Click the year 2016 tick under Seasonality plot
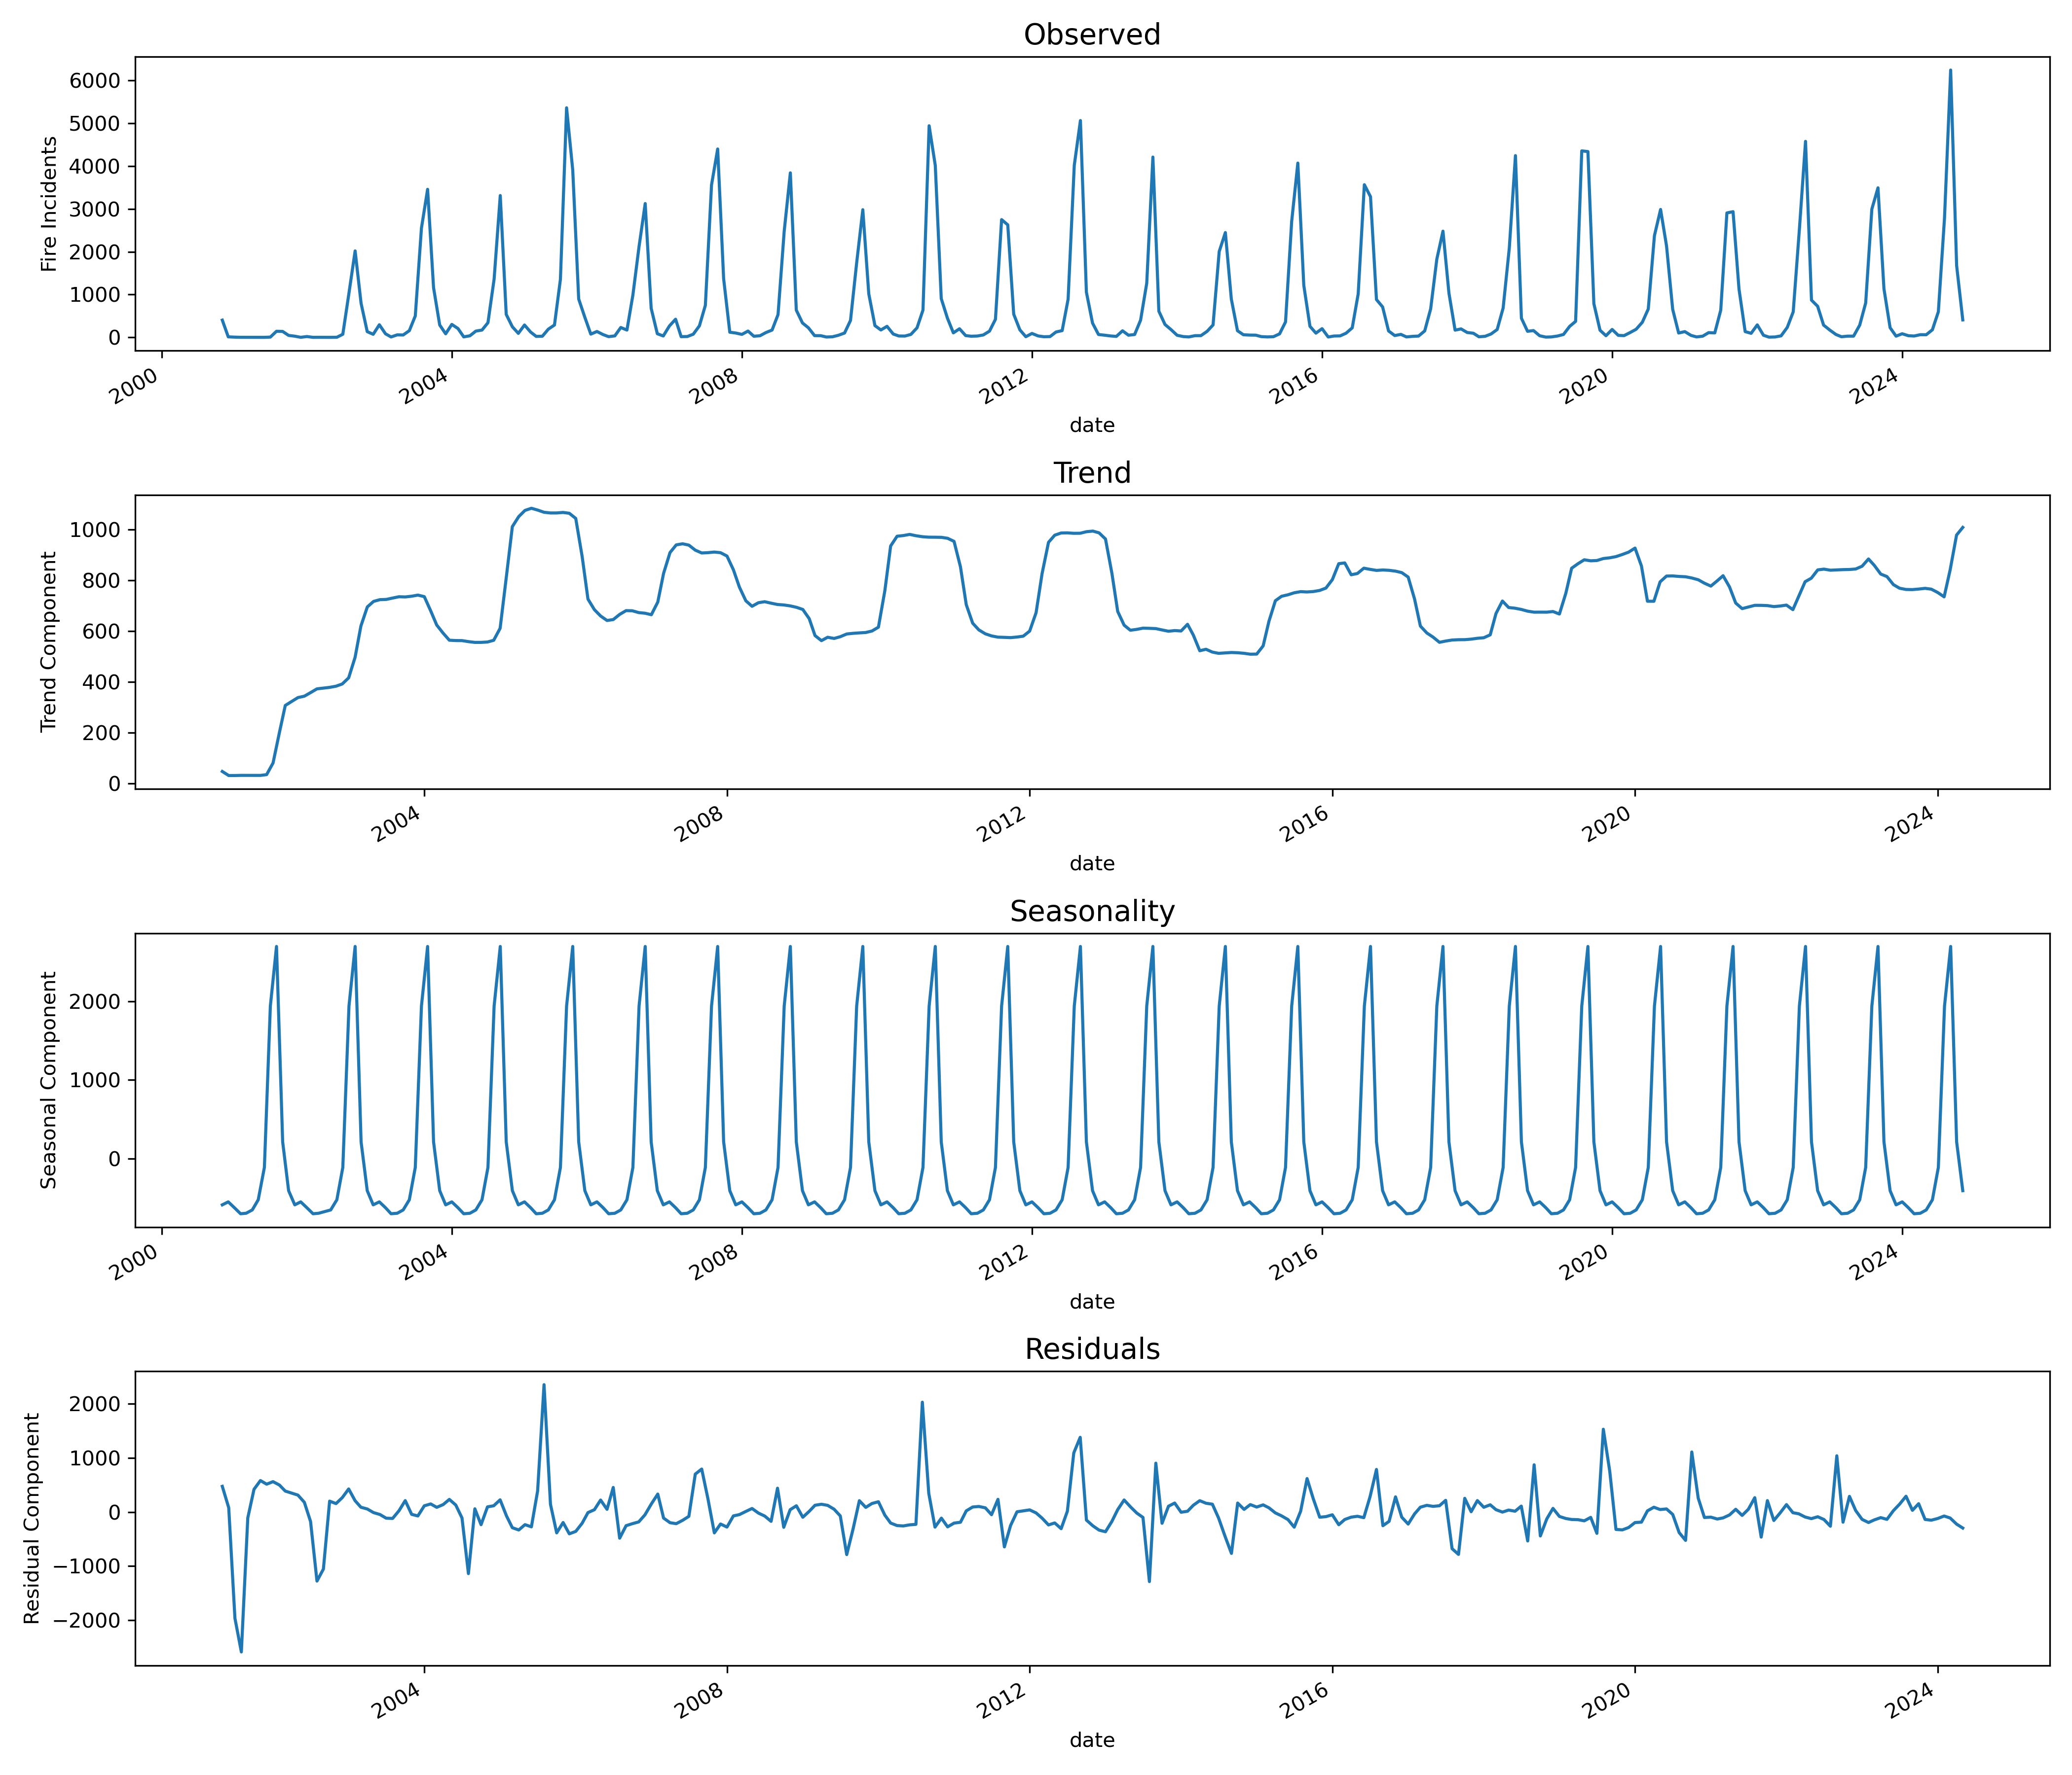Image resolution: width=2072 pixels, height=1775 pixels. 1295,1262
